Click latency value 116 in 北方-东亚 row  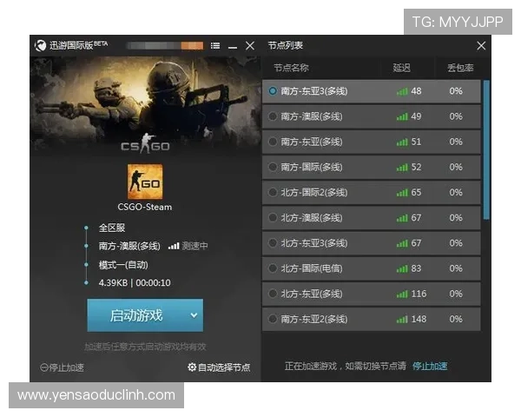pyautogui.click(x=419, y=294)
